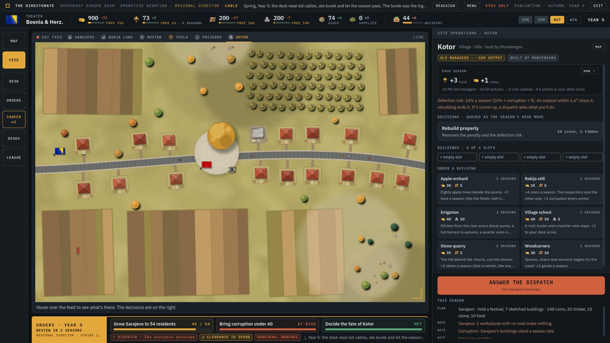Open the Tuzla feed tab
Screen dimensions: 610x343
click(178, 37)
